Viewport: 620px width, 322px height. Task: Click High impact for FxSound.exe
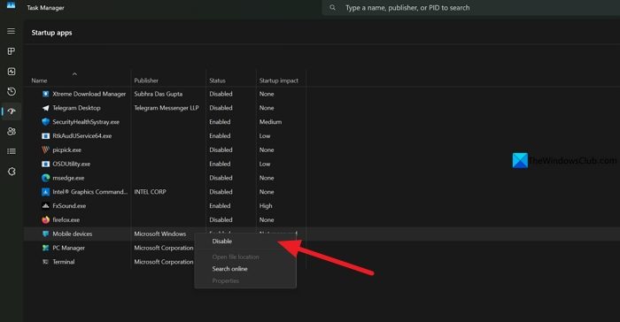(x=266, y=206)
